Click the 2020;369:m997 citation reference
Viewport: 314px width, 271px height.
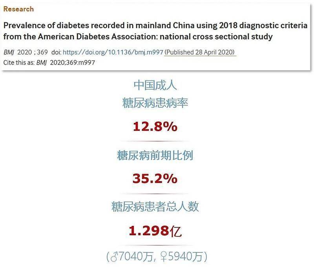tap(73, 62)
